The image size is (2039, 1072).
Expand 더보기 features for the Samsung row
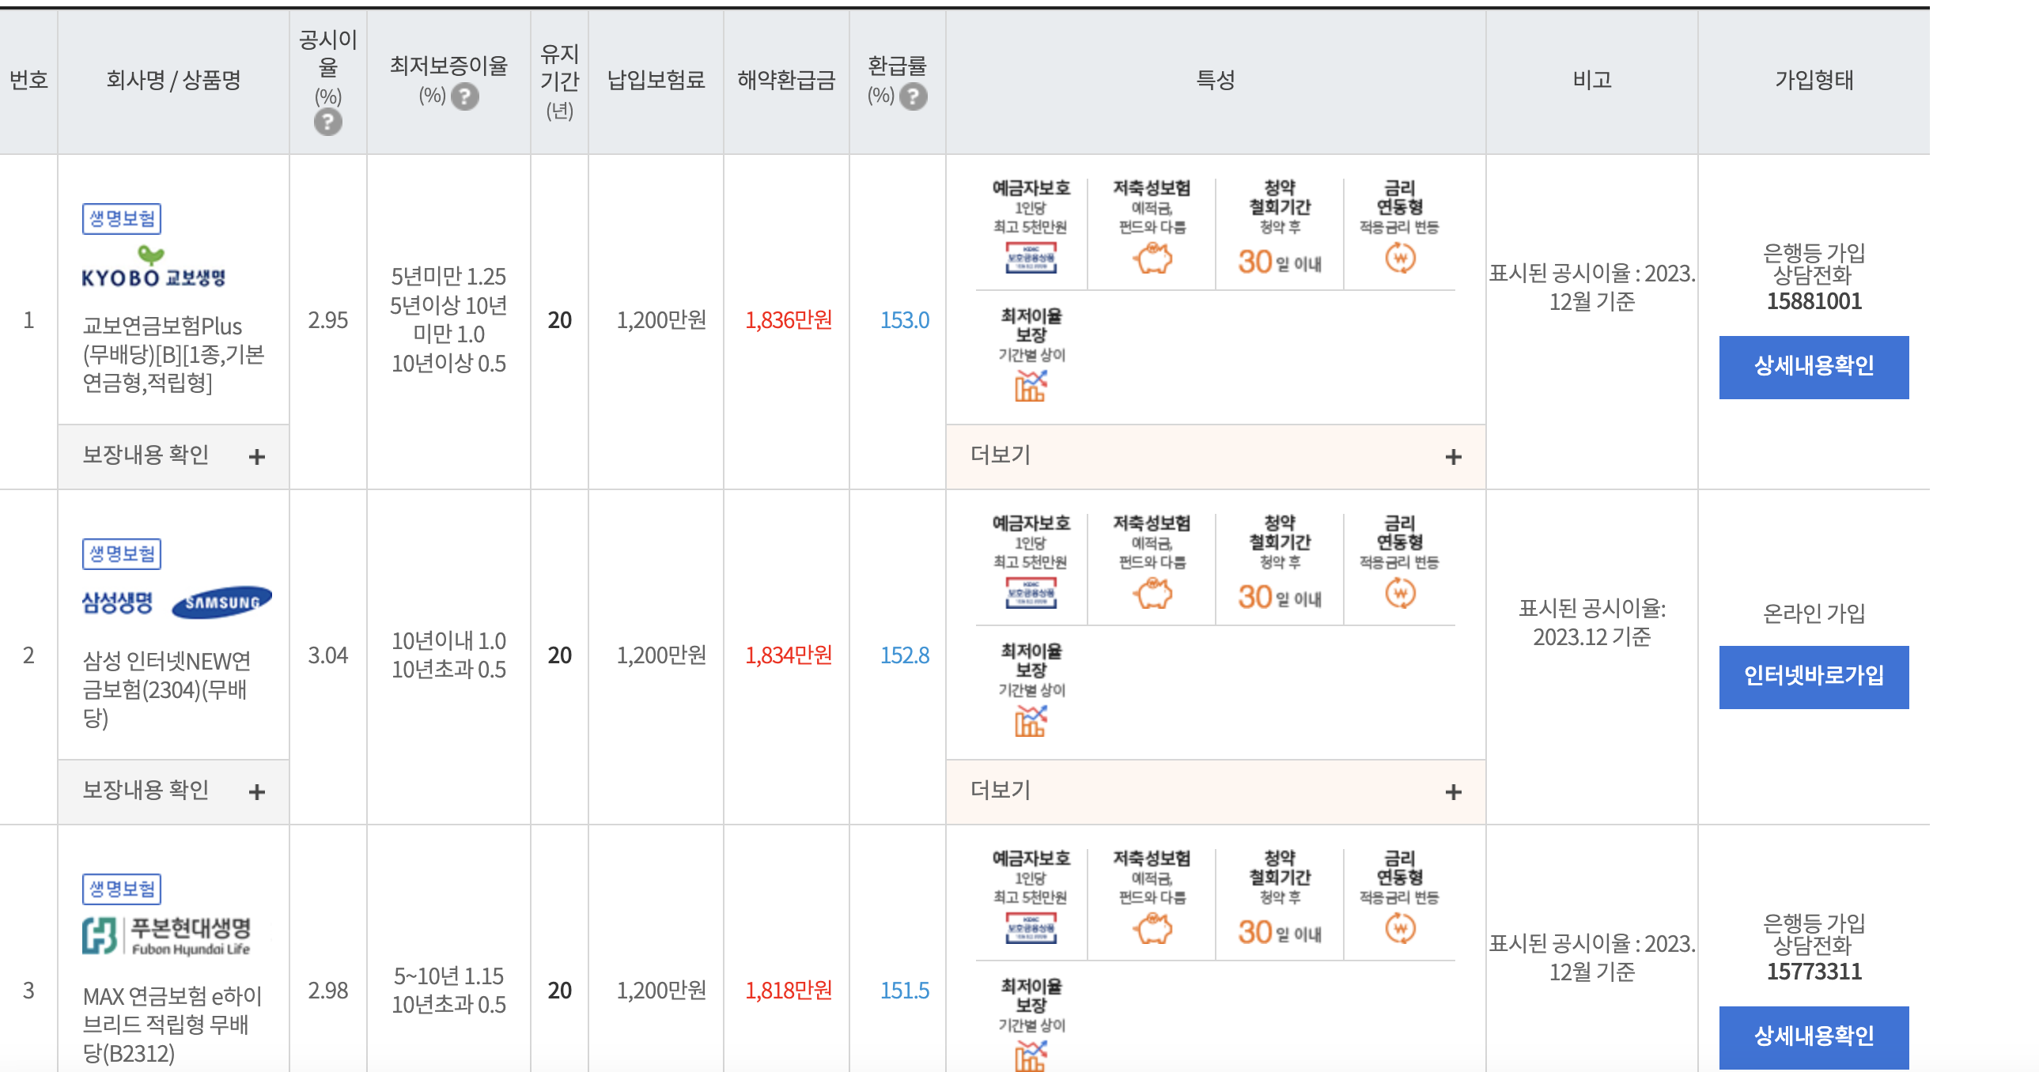(1215, 792)
